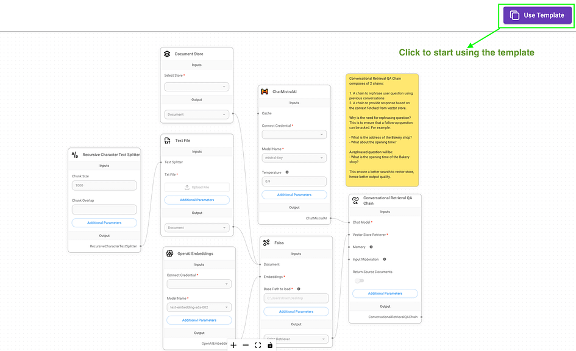Toggle Return Source Documents switch
This screenshot has height=351, width=576.
(359, 280)
